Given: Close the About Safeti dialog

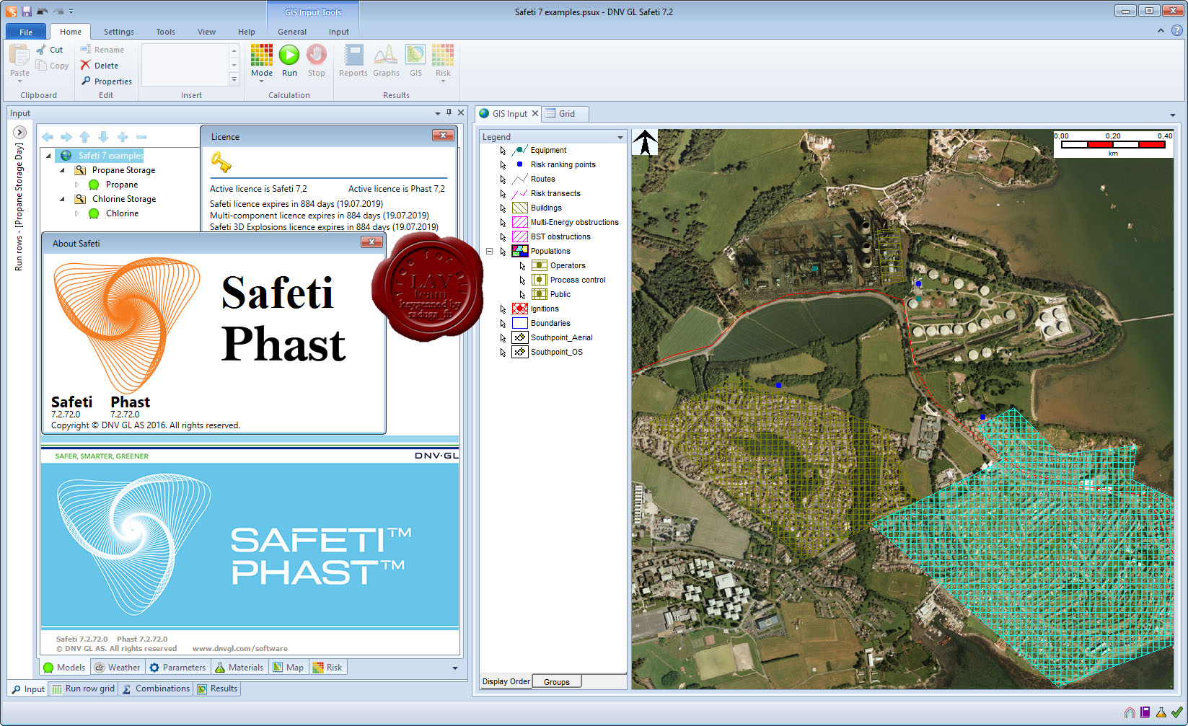Looking at the screenshot, I should pos(371,242).
